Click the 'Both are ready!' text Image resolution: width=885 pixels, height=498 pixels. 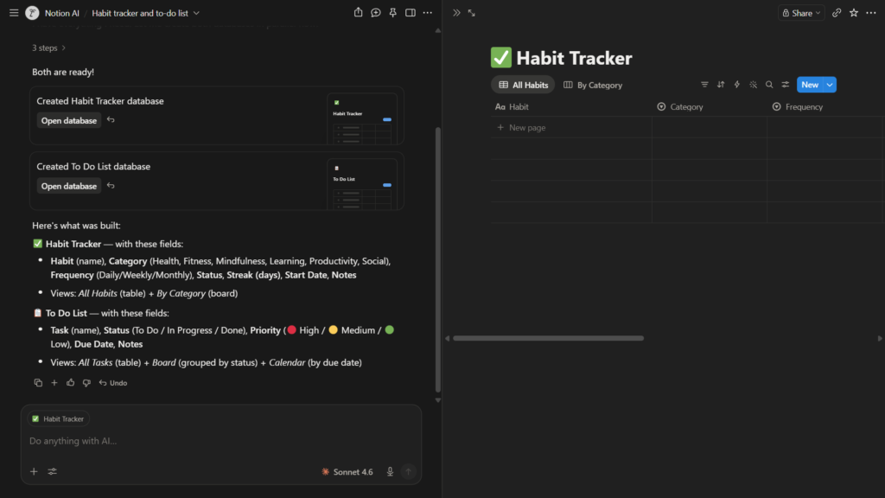(x=63, y=72)
